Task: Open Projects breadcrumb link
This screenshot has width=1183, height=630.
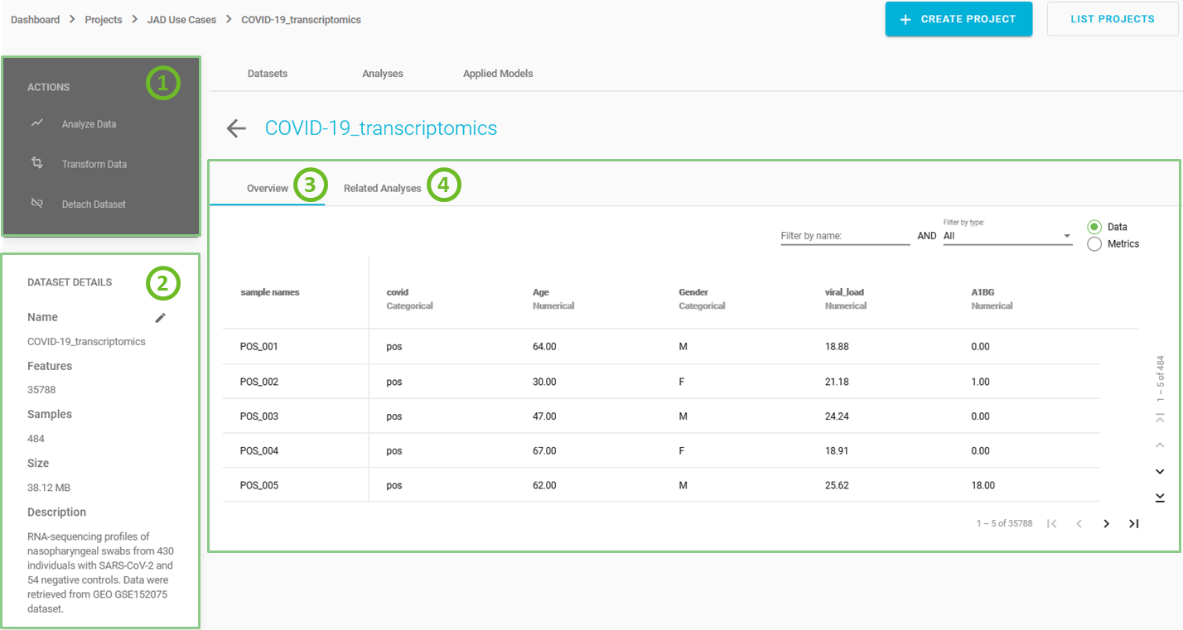Action: click(x=104, y=20)
